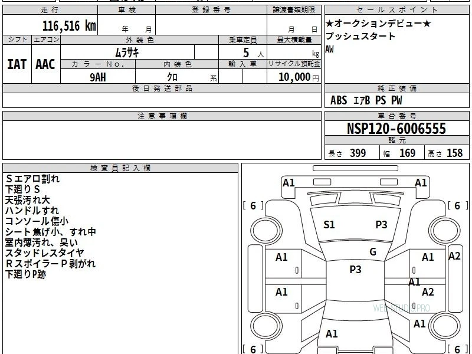Click the AAC air conditioner value
The width and height of the screenshot is (472, 354).
point(45,64)
